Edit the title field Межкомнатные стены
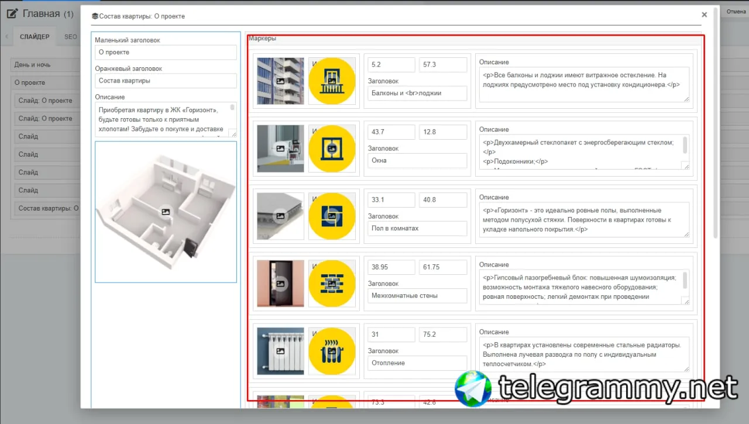Screen dimensions: 749x424 pyautogui.click(x=417, y=295)
